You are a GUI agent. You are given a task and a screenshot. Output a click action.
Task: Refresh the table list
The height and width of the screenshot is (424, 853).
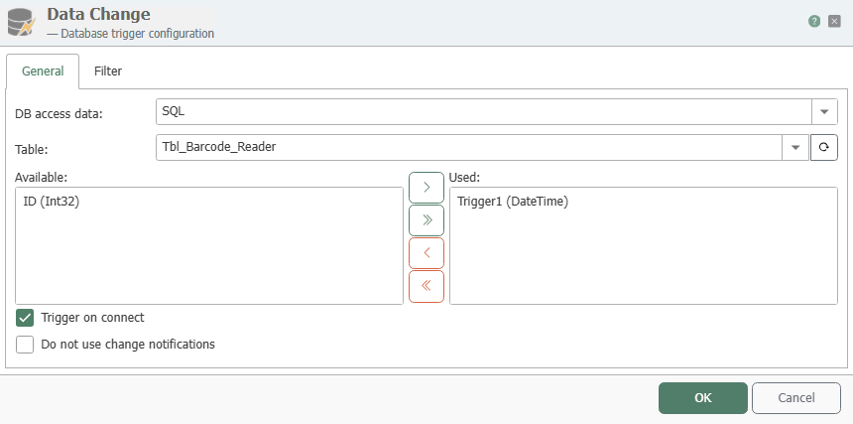click(823, 148)
